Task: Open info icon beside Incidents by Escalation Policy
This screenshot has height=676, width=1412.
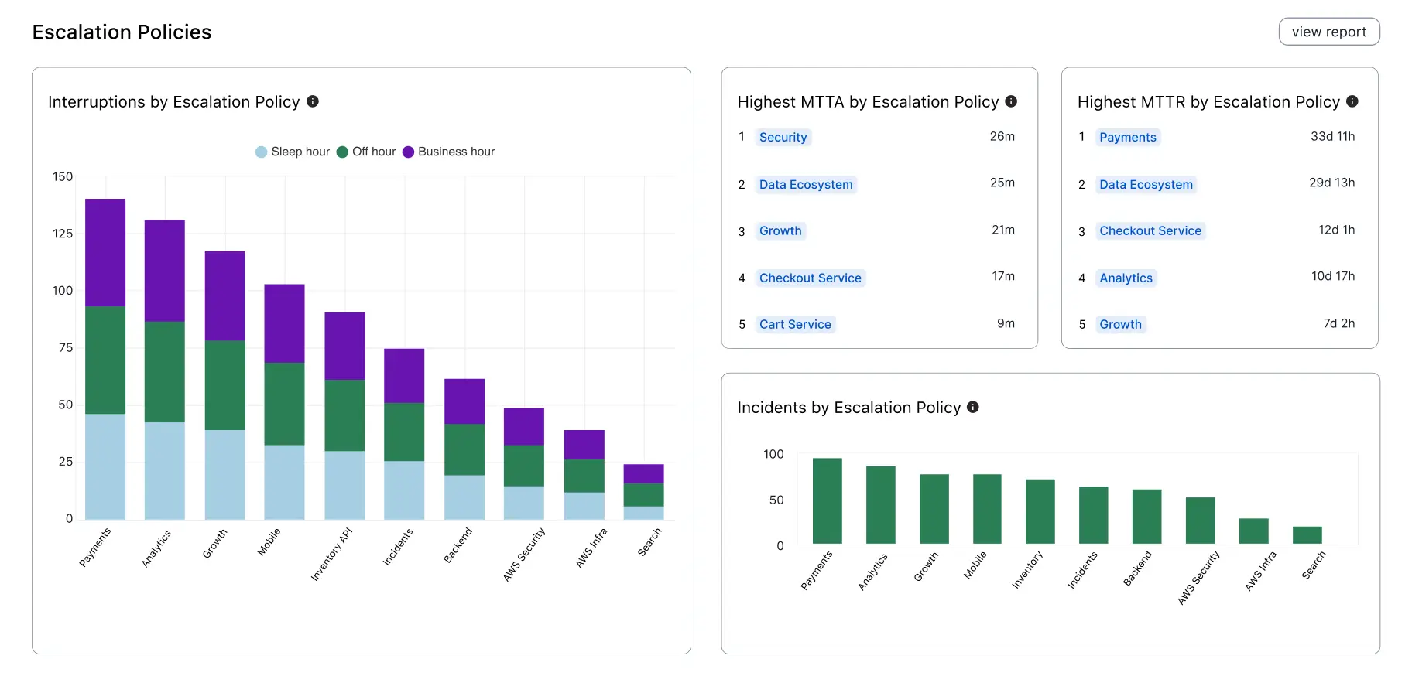Action: click(973, 407)
